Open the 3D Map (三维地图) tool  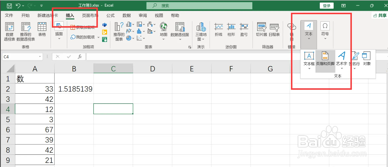(x=201, y=31)
